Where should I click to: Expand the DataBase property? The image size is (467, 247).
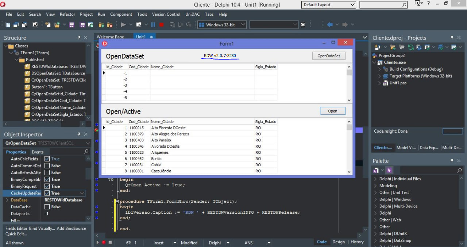[x=7, y=200]
